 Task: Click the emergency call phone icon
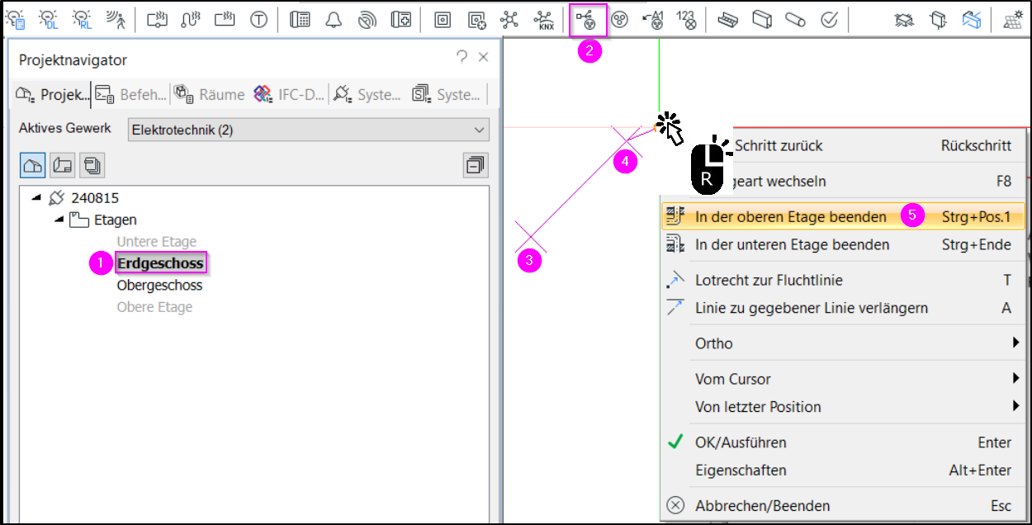401,20
